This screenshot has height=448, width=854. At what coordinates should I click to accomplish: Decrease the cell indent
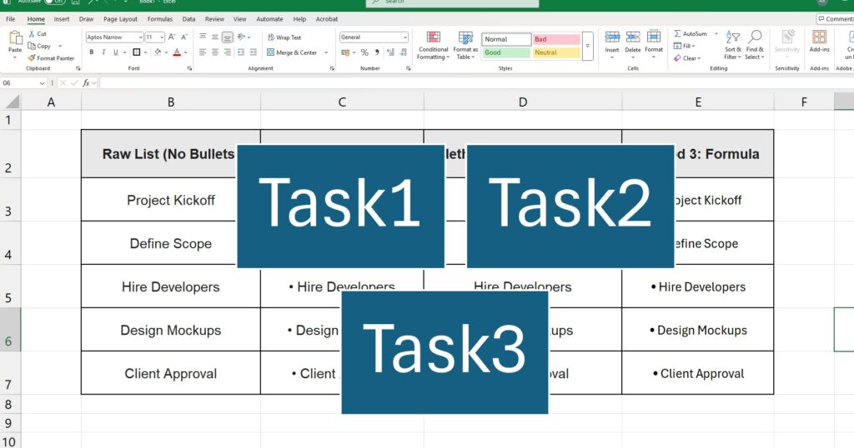pos(241,52)
